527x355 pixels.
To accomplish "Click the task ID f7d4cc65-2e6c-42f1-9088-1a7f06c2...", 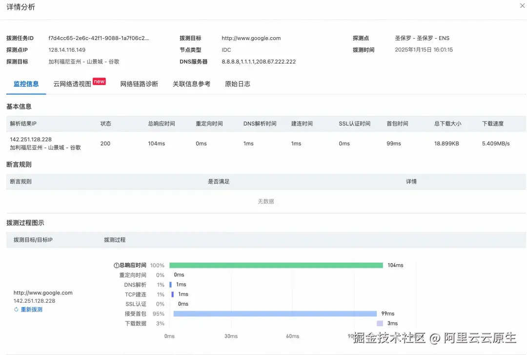I will (x=99, y=38).
